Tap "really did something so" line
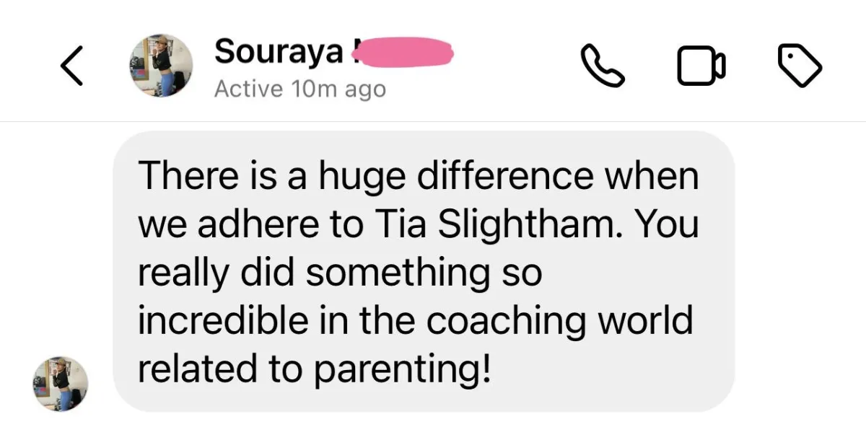Image resolution: width=866 pixels, height=427 pixels. coord(338,273)
